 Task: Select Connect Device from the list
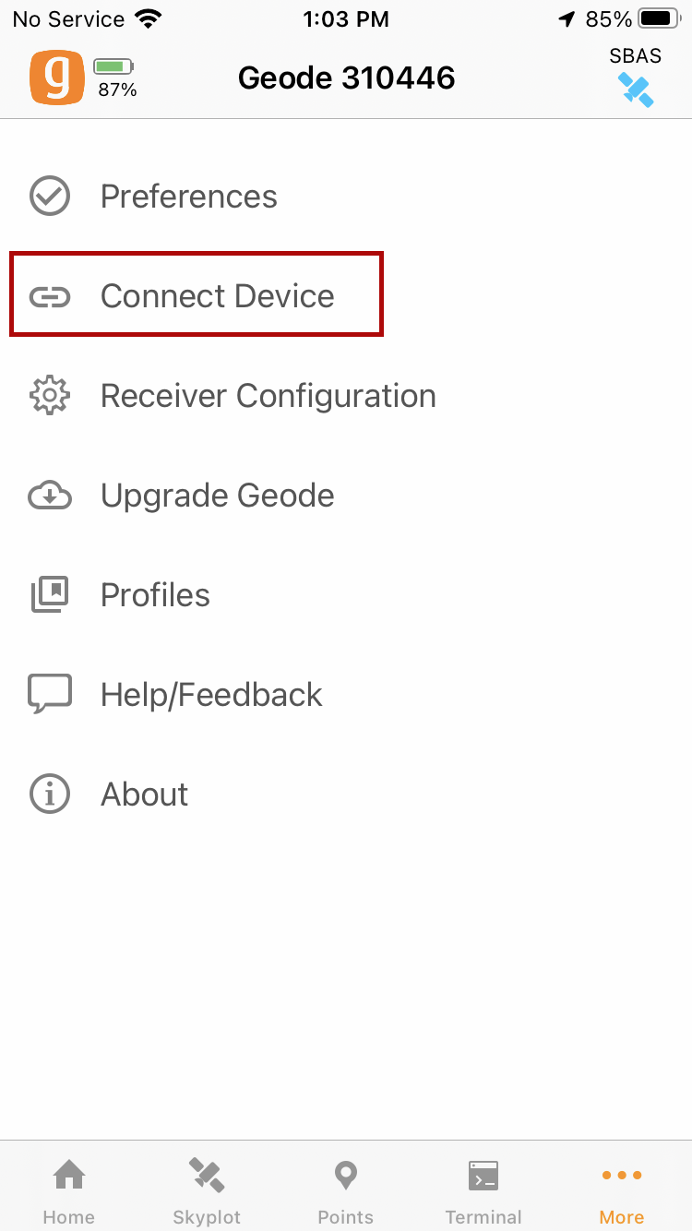(217, 296)
